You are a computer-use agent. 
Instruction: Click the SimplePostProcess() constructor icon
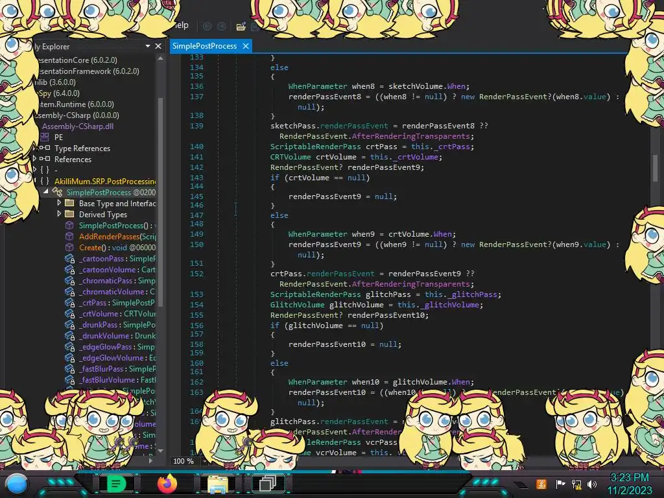[x=69, y=225]
